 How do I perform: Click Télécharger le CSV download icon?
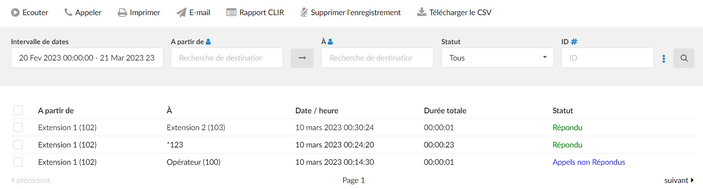pos(421,13)
